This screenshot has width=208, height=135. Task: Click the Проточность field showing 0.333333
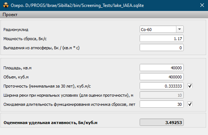pyautogui.click(x=162, y=86)
